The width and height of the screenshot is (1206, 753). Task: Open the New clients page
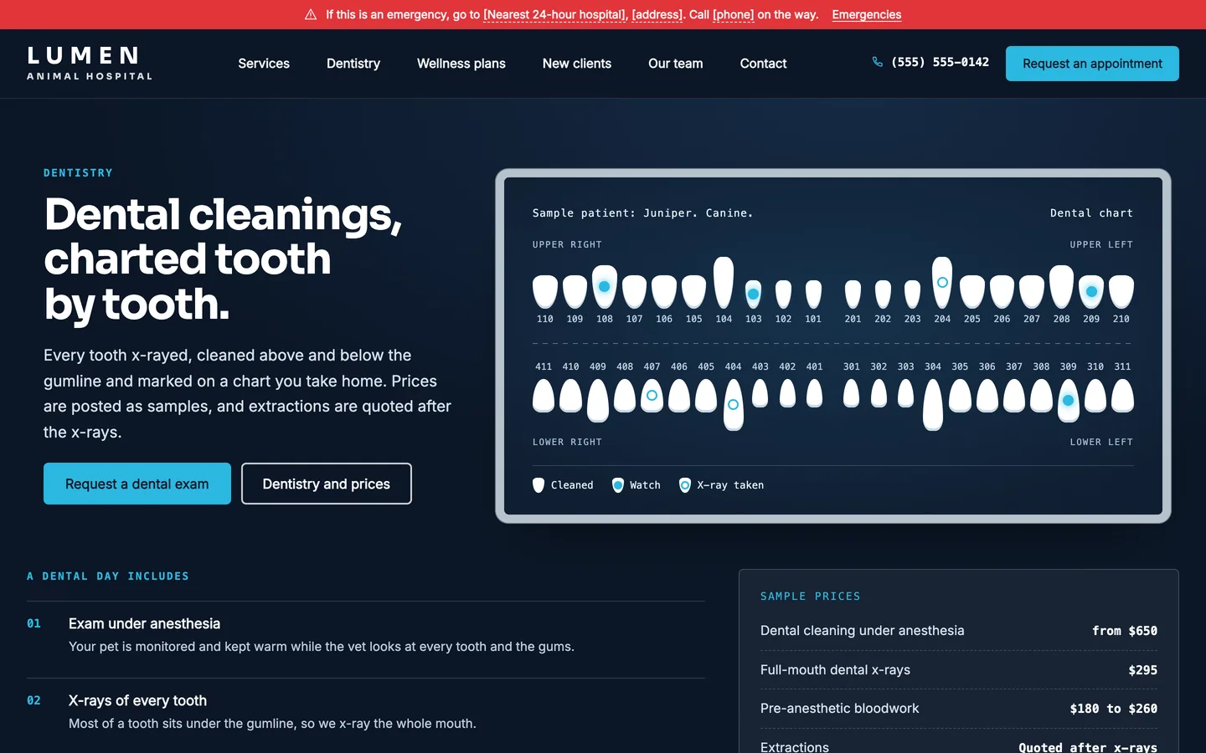[577, 64]
